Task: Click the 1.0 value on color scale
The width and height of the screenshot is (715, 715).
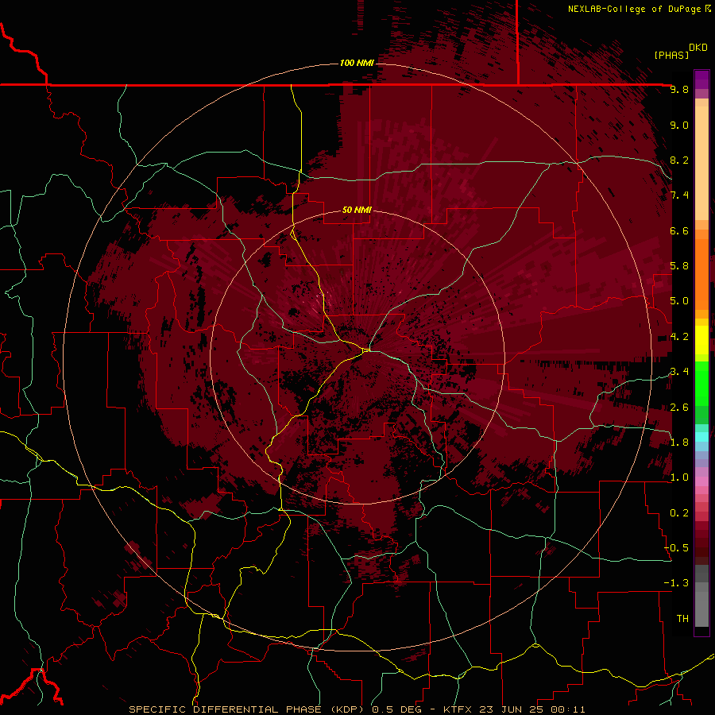Action: tap(679, 477)
